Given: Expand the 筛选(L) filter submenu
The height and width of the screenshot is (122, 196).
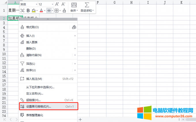Looking at the screenshot, I should (x=75, y=64).
